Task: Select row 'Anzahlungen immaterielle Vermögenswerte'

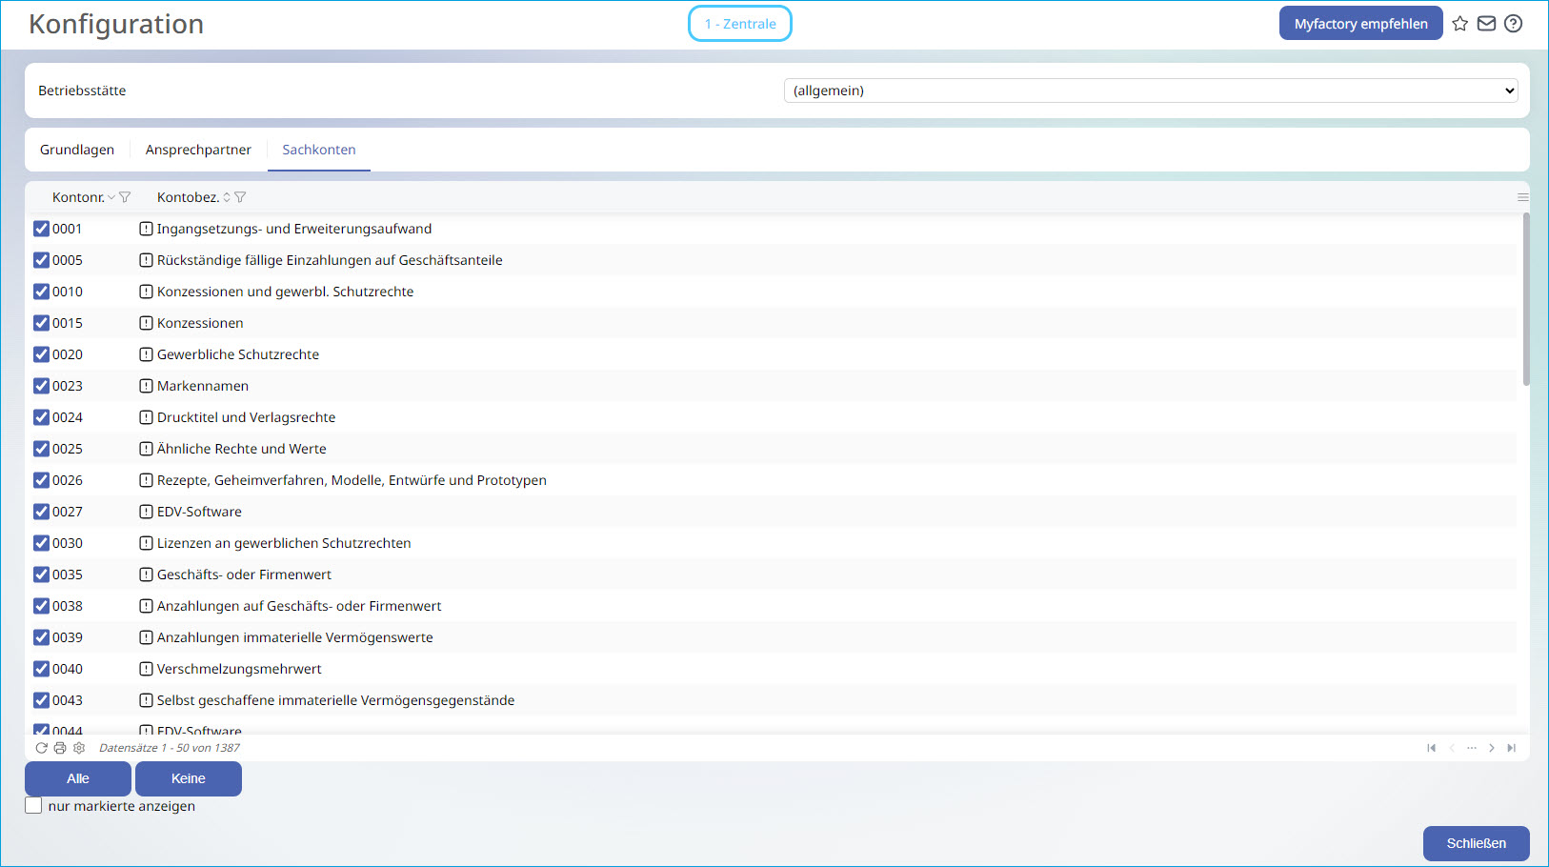Action: [771, 637]
